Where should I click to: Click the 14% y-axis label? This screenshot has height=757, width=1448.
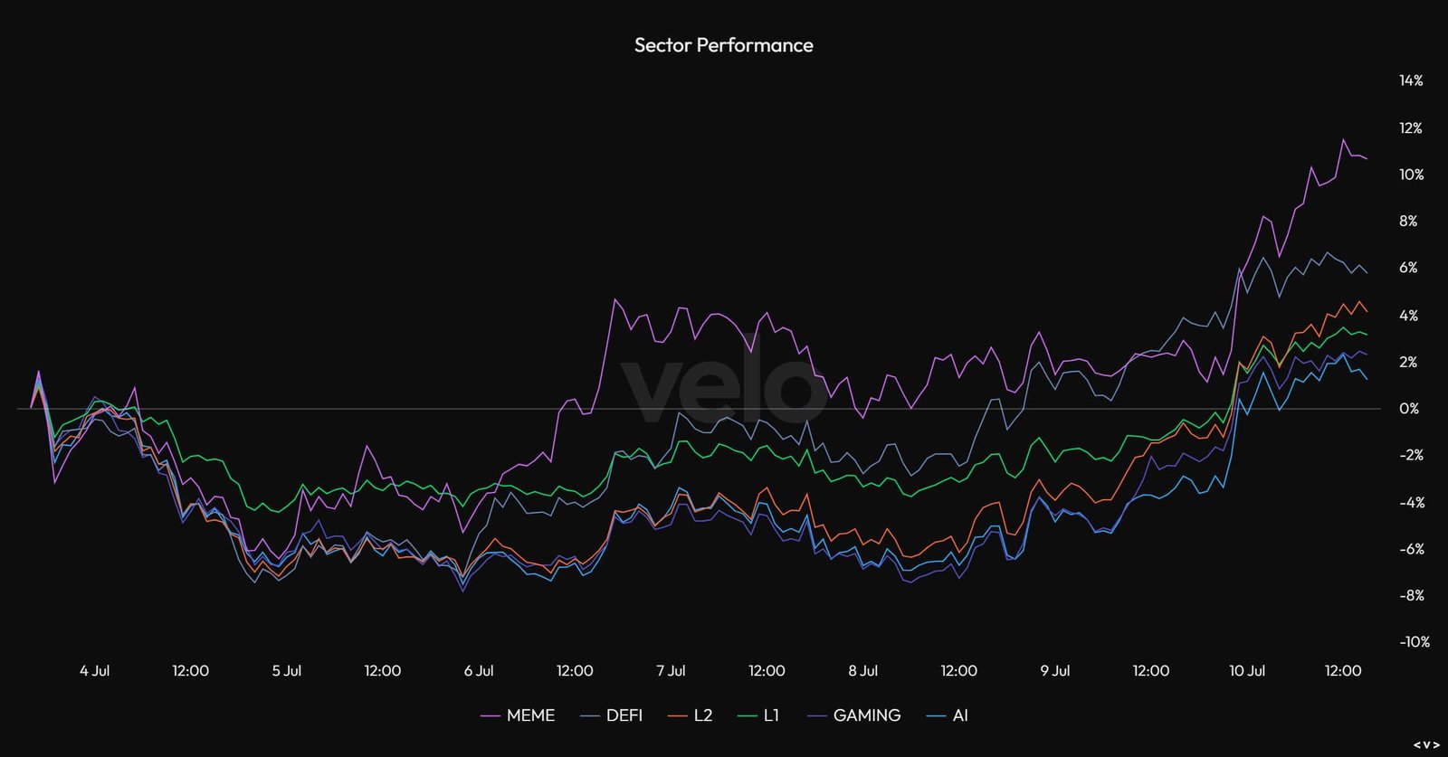1410,80
